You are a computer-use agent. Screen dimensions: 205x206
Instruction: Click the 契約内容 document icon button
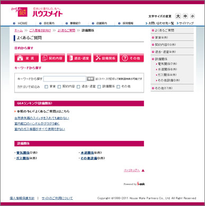tap(53, 58)
